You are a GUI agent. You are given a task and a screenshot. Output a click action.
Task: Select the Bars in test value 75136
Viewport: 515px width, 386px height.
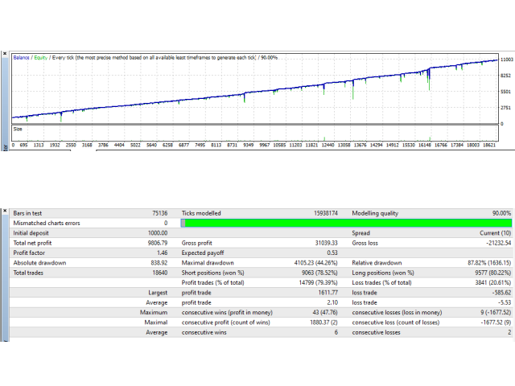[x=160, y=213]
